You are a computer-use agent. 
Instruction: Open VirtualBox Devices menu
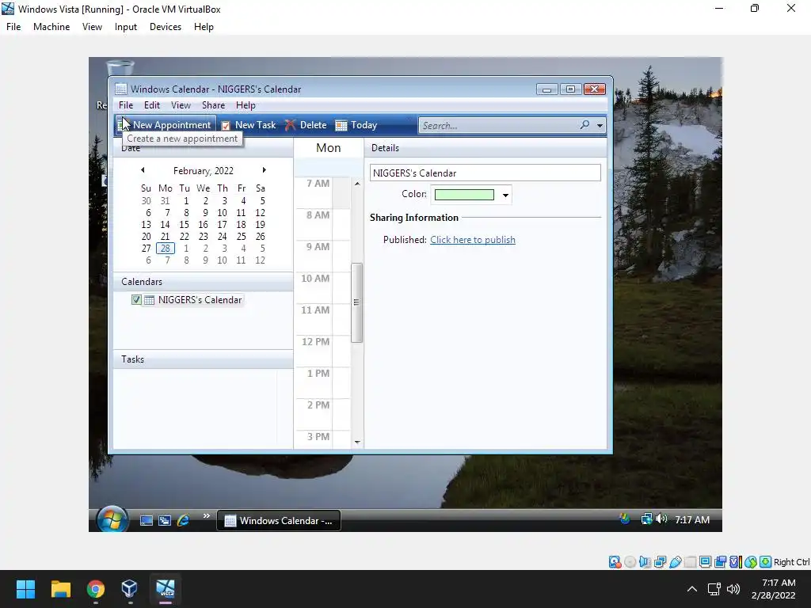click(x=166, y=27)
